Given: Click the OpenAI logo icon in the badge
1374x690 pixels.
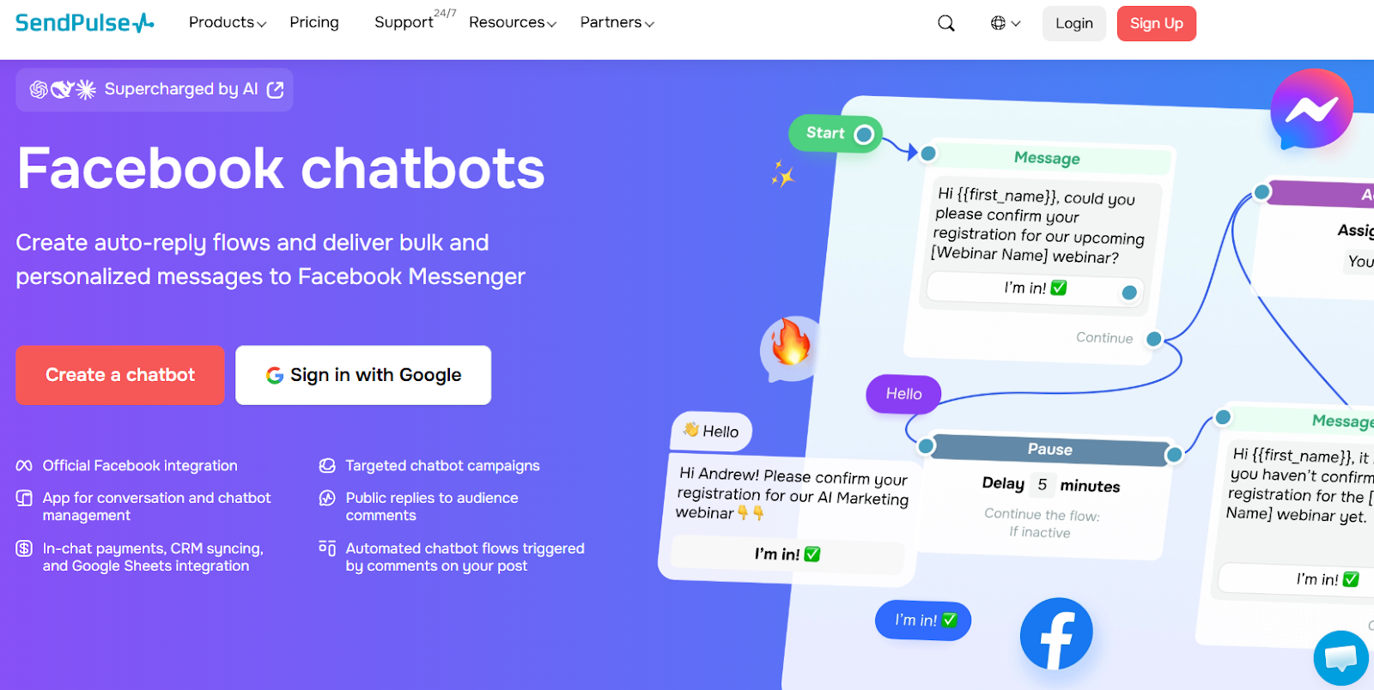Looking at the screenshot, I should coord(39,89).
